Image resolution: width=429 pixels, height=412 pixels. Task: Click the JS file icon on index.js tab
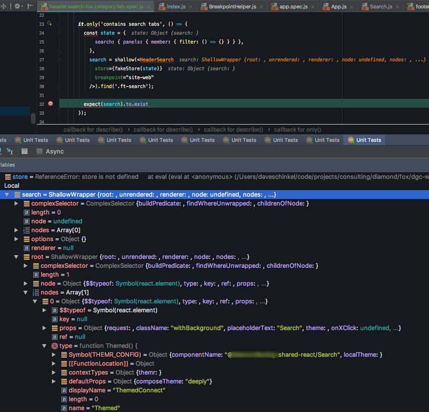tap(162, 6)
